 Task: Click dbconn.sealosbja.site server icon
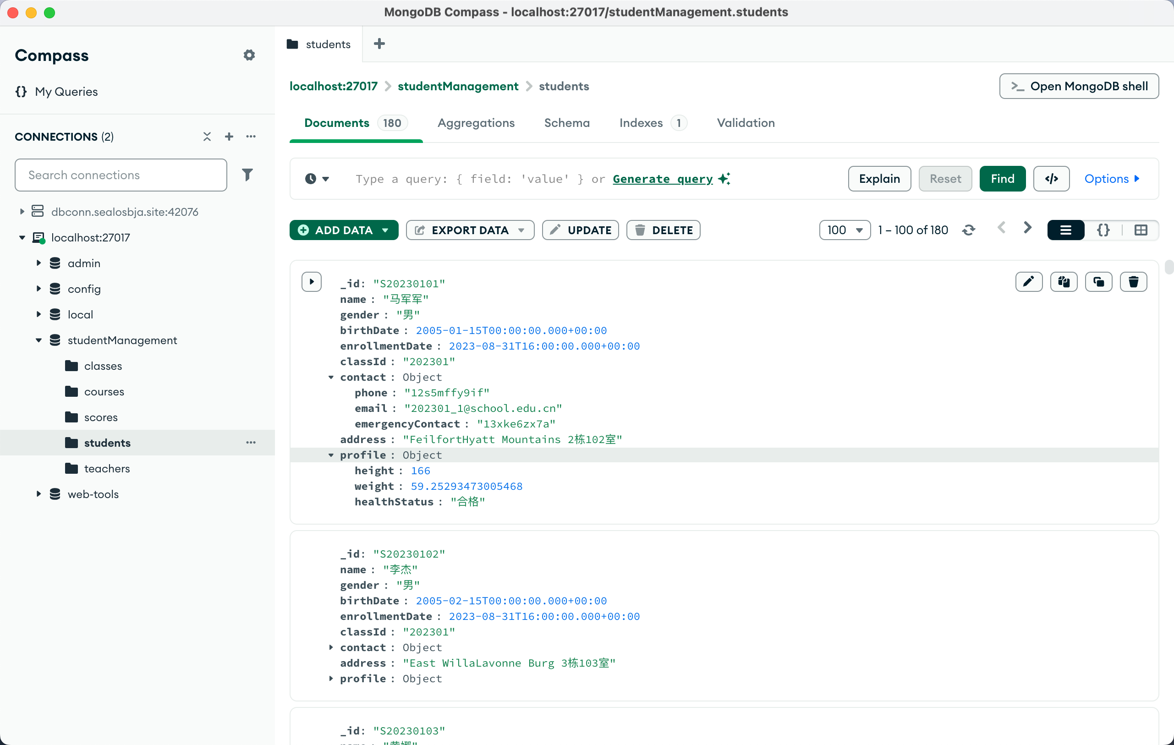pos(38,211)
